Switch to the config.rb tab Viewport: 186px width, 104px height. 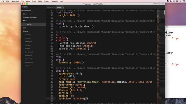pyautogui.click(x=50, y=7)
